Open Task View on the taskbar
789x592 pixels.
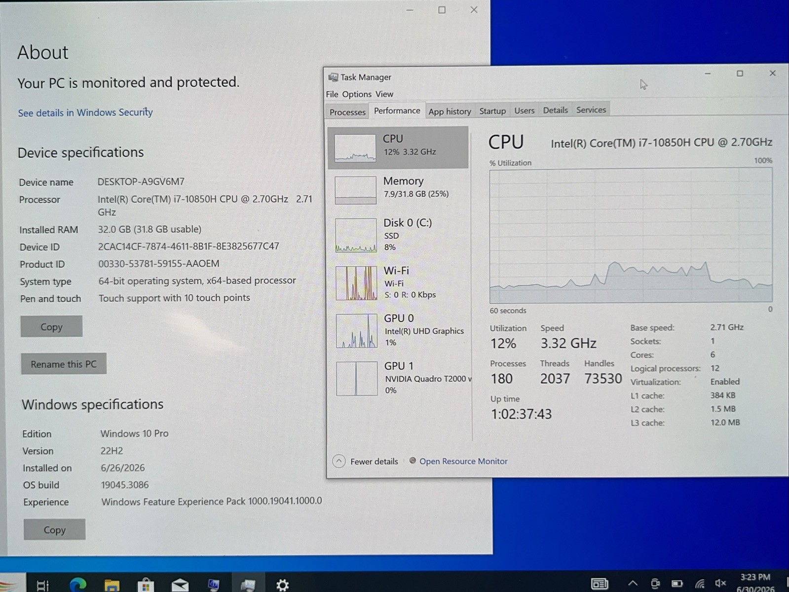pos(43,585)
